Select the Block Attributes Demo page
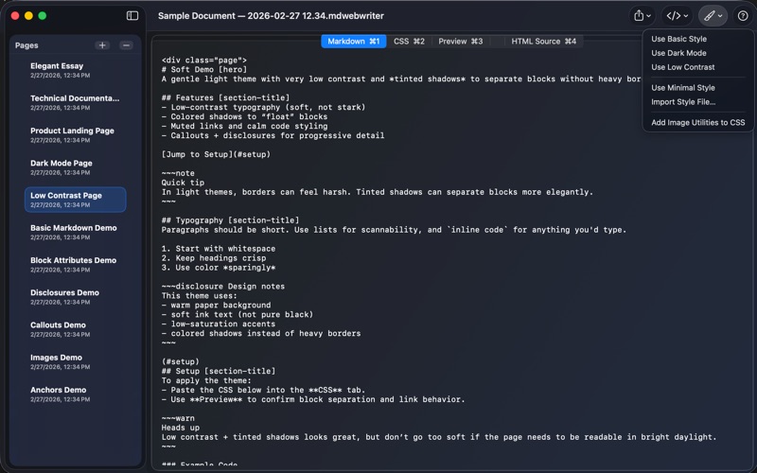 [x=76, y=264]
